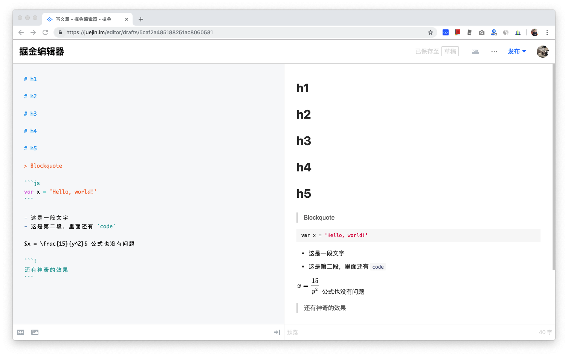
Task: Open Chrome's three-dot menu
Action: [x=547, y=32]
